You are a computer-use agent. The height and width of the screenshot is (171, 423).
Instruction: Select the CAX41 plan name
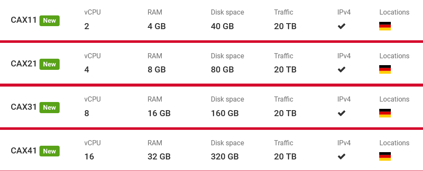click(x=24, y=150)
